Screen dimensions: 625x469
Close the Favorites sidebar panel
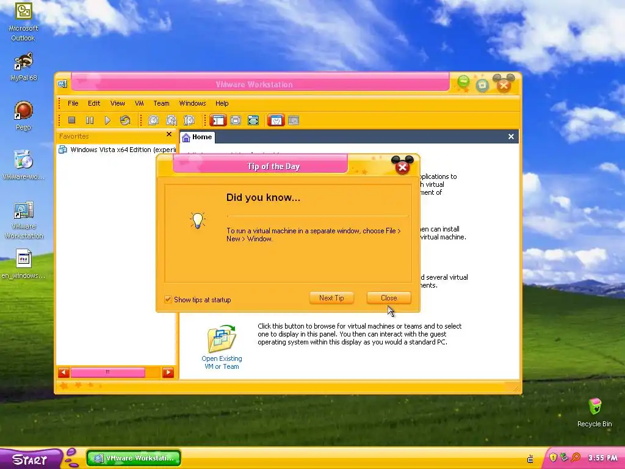(169, 134)
